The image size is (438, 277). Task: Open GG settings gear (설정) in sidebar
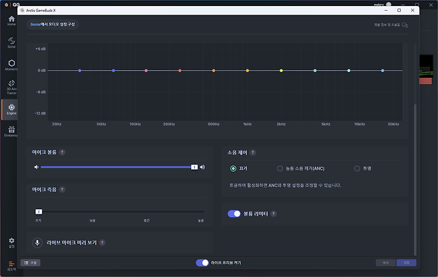tap(11, 242)
